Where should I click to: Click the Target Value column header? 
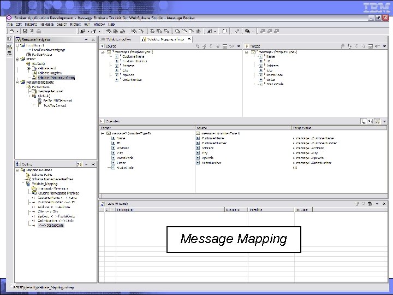339,128
